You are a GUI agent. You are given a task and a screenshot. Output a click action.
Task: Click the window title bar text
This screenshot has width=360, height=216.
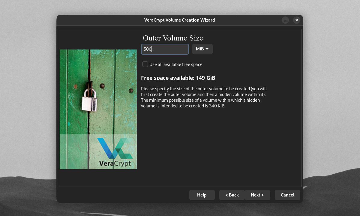tap(179, 20)
